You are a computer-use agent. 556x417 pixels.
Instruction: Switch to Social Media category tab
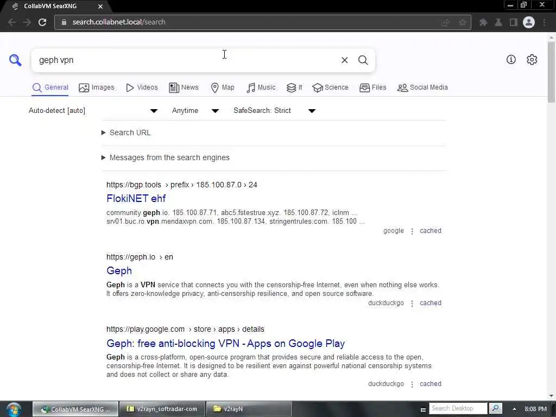coord(422,87)
